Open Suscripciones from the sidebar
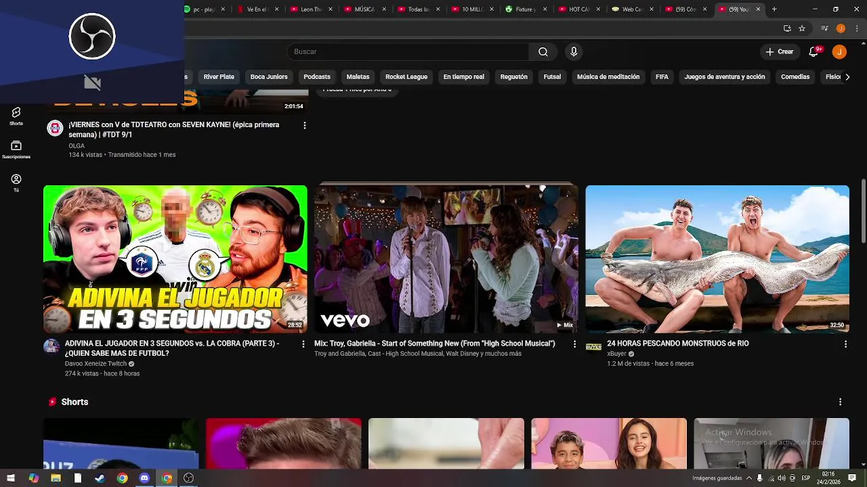This screenshot has height=487, width=867. 16,149
